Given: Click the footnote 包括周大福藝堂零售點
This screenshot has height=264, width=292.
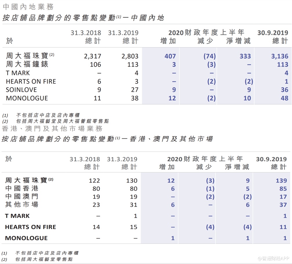Looking at the screenshot, I should tap(44, 259).
